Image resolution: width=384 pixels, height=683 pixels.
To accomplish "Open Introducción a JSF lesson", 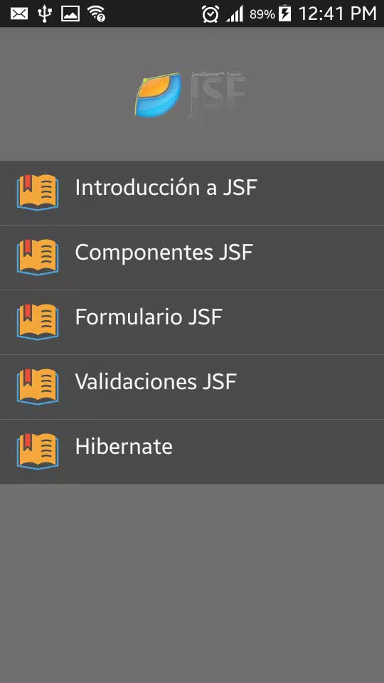I will coord(192,193).
